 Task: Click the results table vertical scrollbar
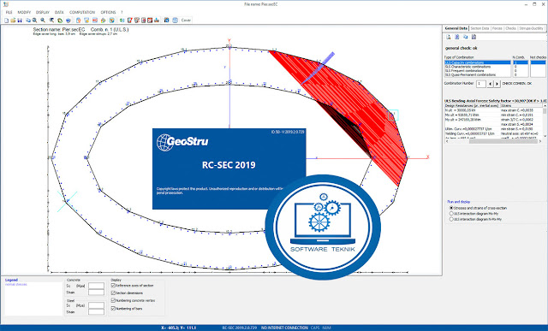[545, 121]
